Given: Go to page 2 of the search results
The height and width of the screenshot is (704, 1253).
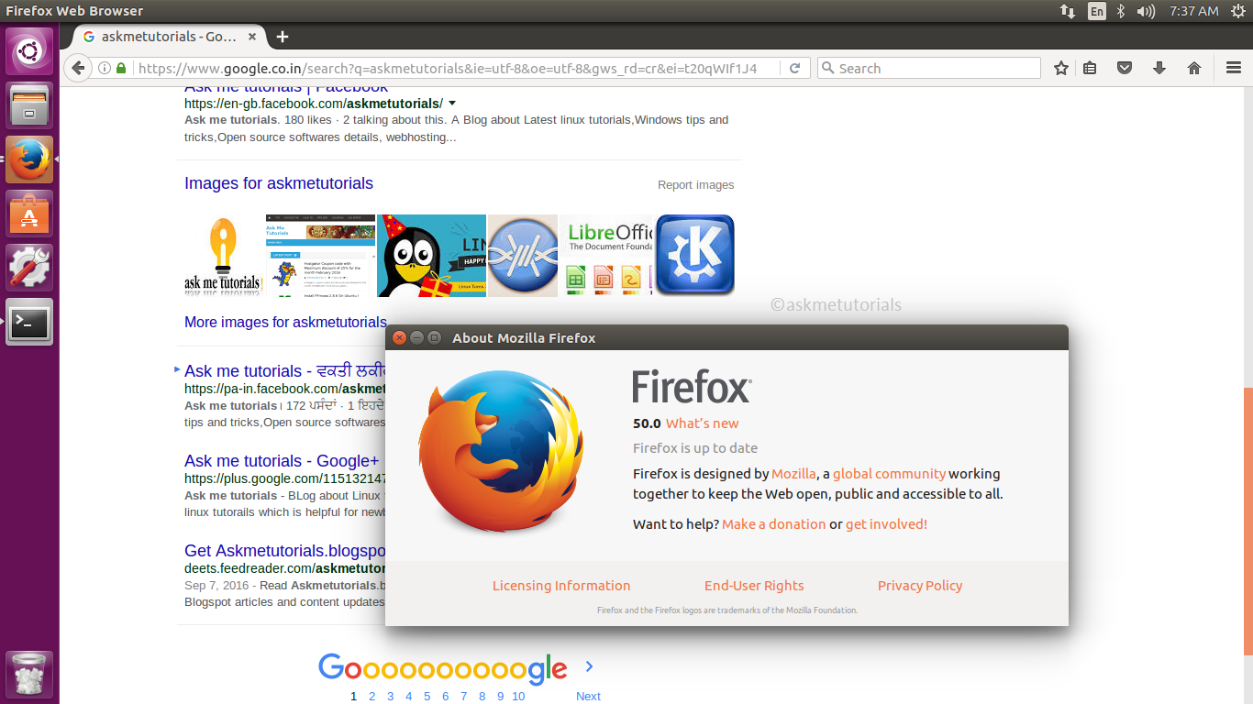Looking at the screenshot, I should (x=371, y=696).
